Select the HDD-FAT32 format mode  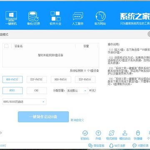click(12, 80)
